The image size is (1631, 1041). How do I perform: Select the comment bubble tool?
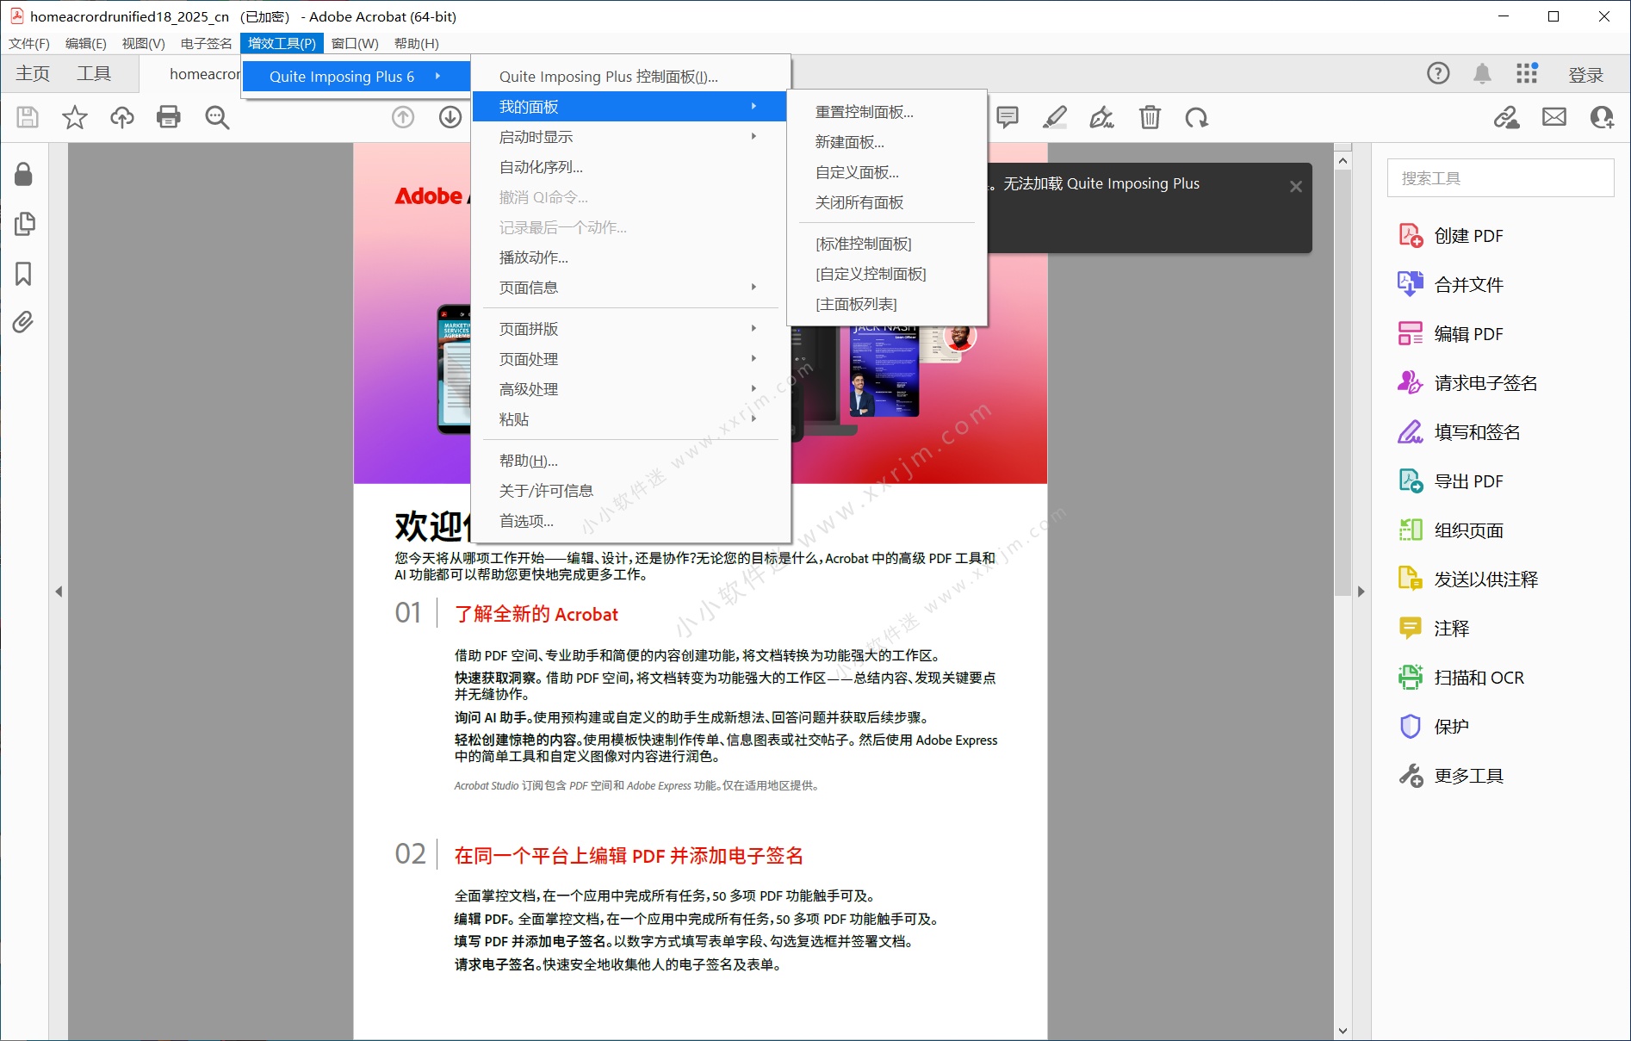[x=1008, y=117]
